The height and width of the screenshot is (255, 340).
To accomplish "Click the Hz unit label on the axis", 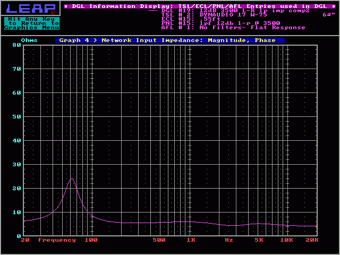I will coord(229,240).
